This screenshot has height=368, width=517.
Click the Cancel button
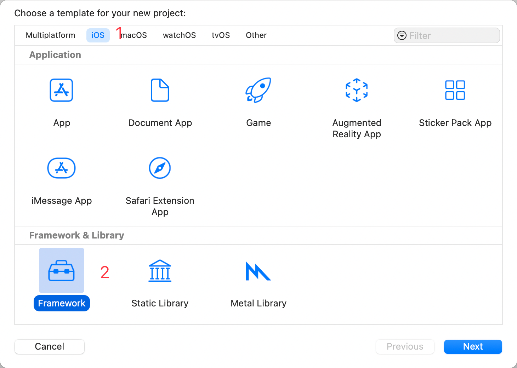[x=50, y=346]
